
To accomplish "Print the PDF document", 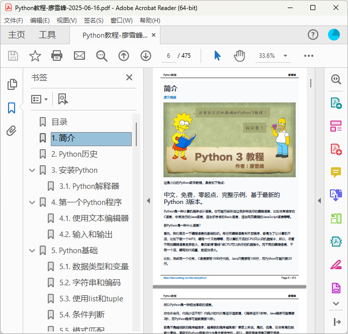I will click(x=57, y=56).
